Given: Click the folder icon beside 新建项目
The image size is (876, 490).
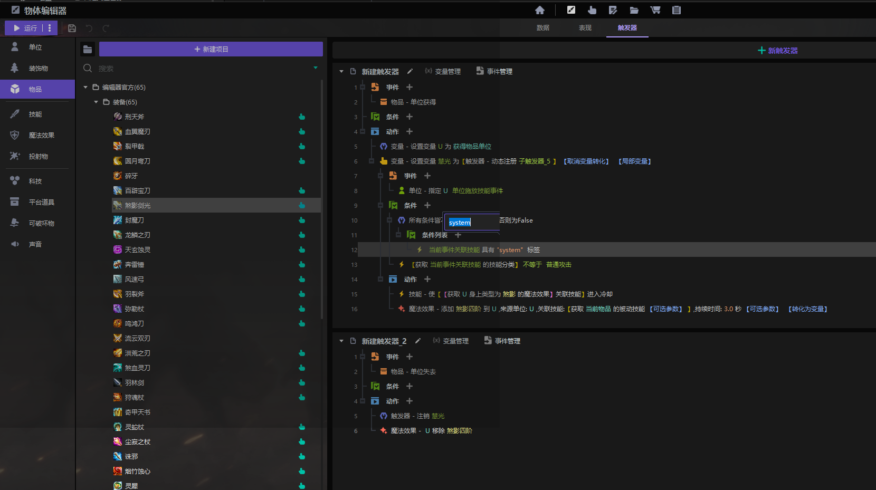Looking at the screenshot, I should coord(88,49).
